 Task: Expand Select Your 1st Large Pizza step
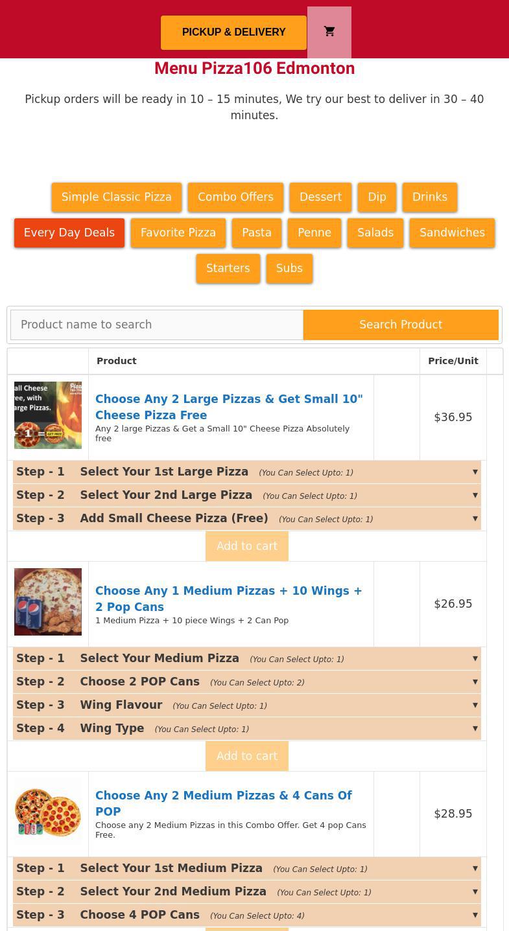246,472
